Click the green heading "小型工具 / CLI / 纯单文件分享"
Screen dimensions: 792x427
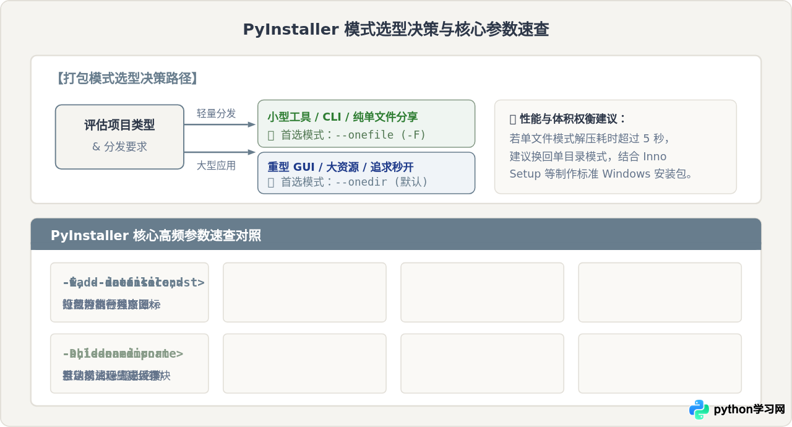tap(343, 117)
